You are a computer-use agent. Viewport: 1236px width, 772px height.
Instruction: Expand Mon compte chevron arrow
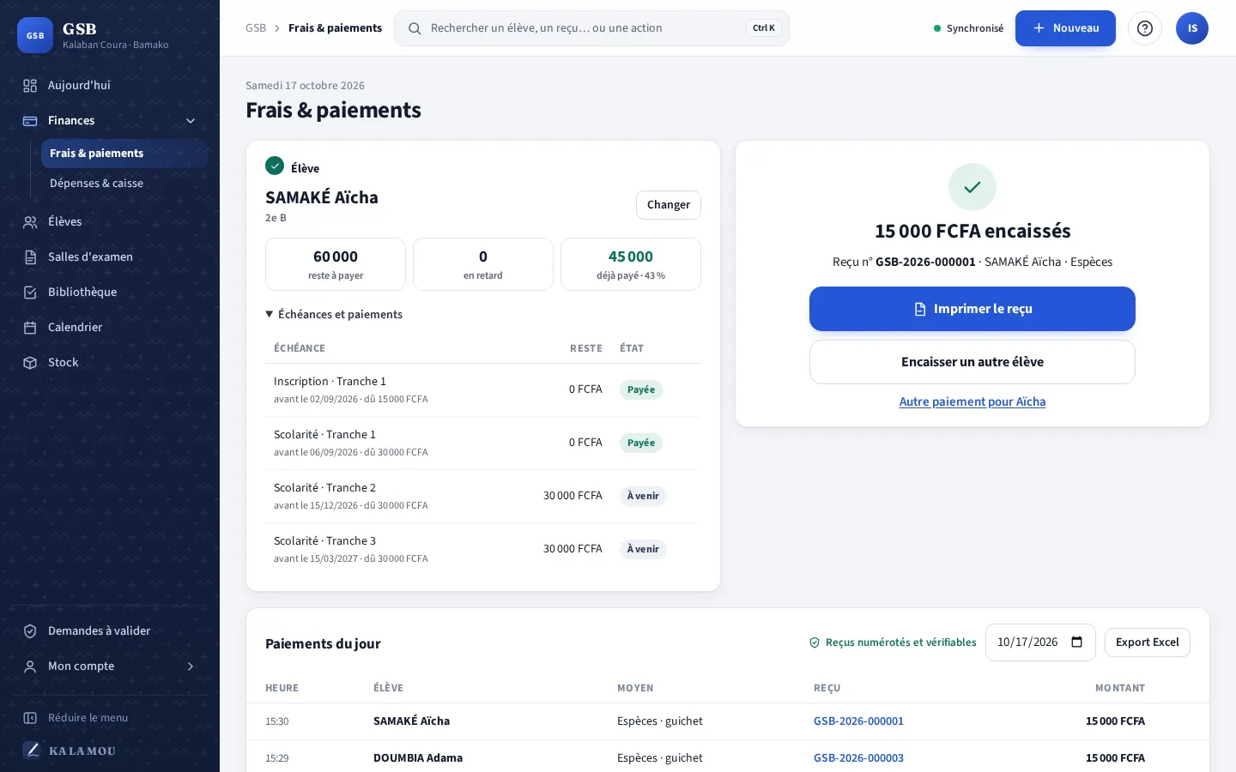[x=191, y=666]
